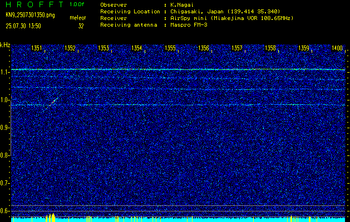Click the meleot label above the count

pyautogui.click(x=78, y=18)
